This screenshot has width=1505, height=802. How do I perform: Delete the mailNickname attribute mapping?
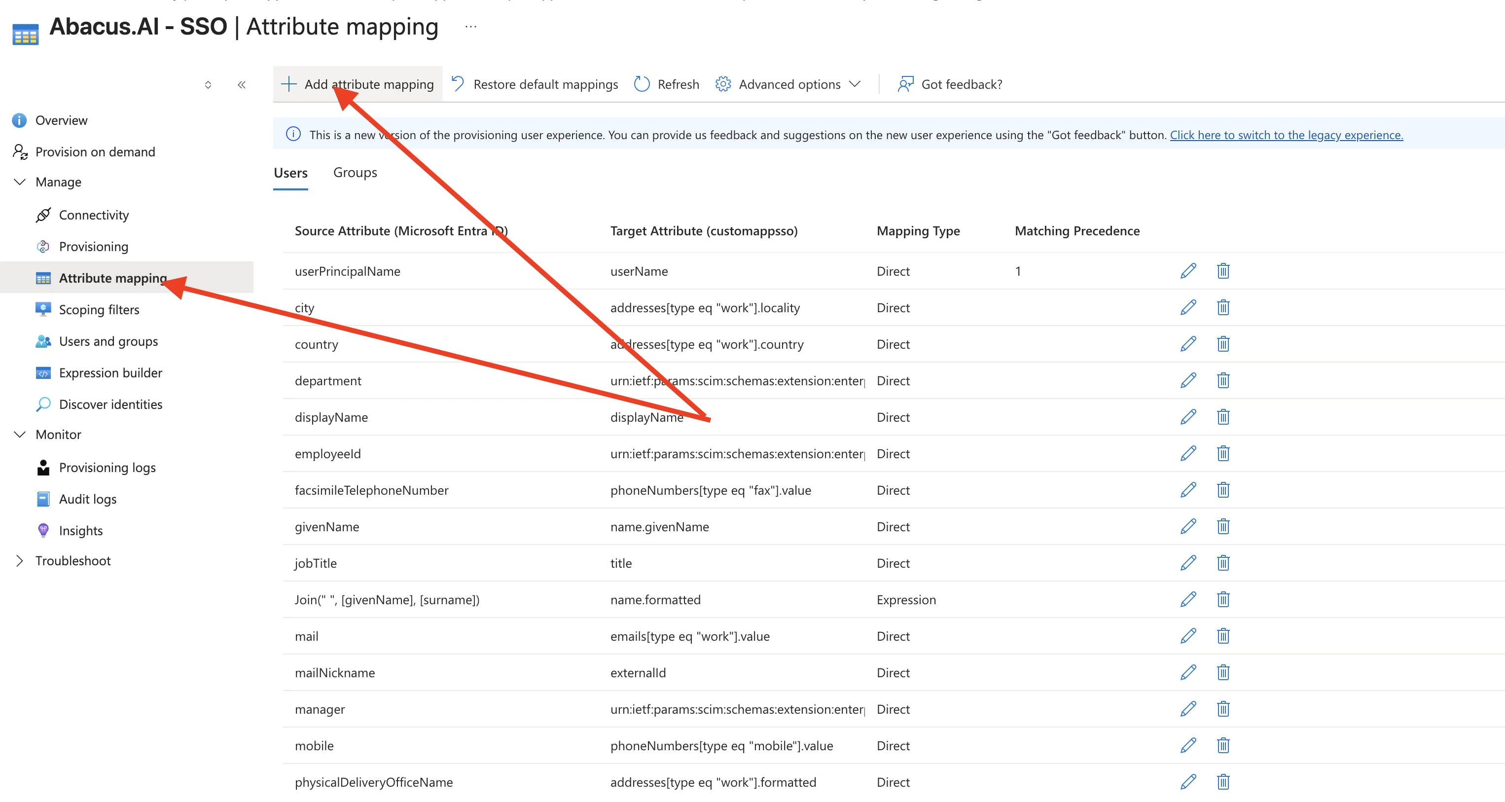[x=1223, y=673]
